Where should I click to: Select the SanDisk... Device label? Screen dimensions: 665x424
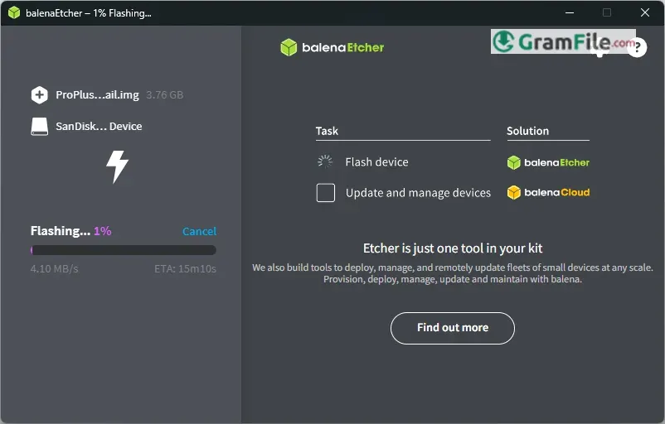pos(99,126)
